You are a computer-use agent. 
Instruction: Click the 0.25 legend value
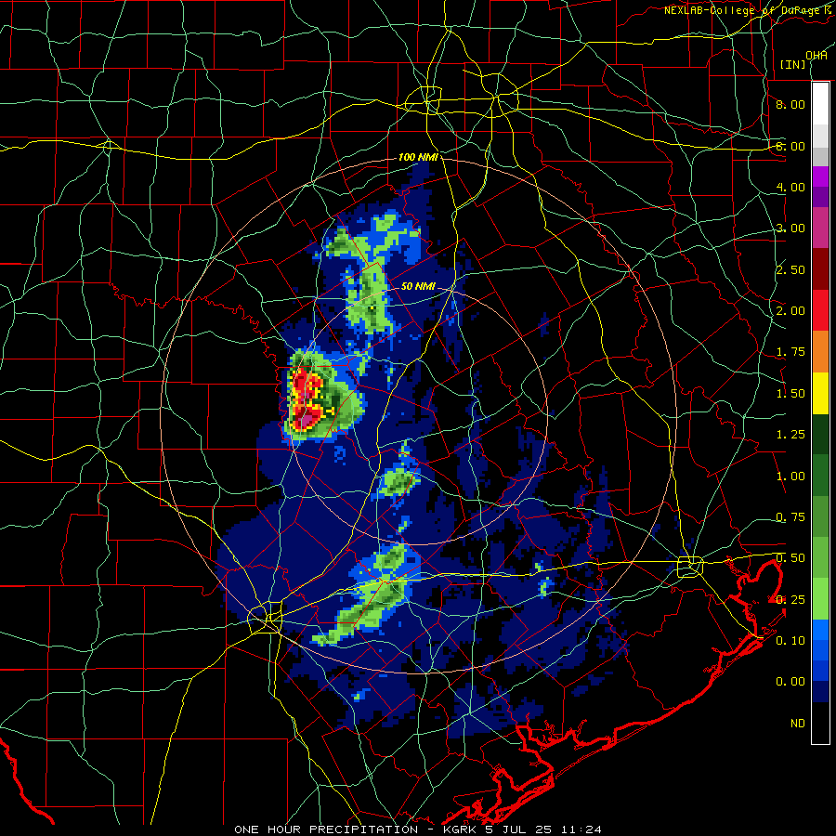pos(790,600)
